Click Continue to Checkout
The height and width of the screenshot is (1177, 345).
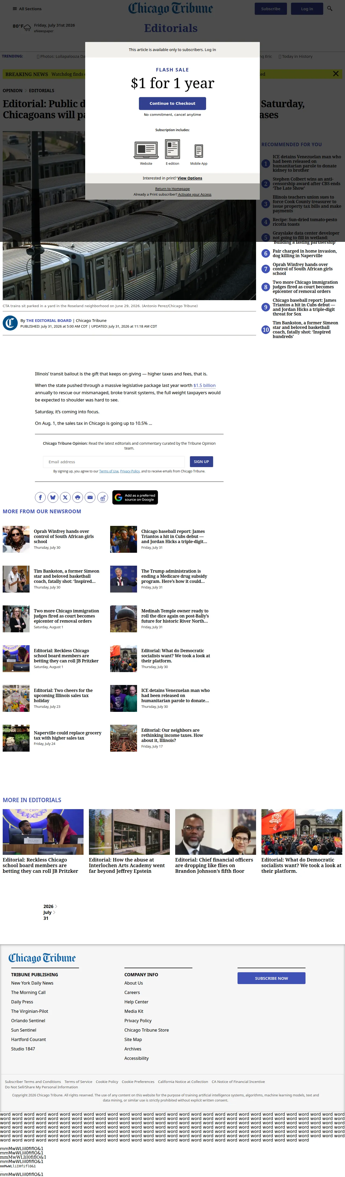click(172, 103)
